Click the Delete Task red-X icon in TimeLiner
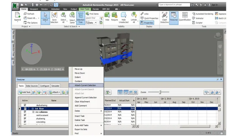Image resolution: width=227 pixels, height=137 pixels. [x=45, y=92]
